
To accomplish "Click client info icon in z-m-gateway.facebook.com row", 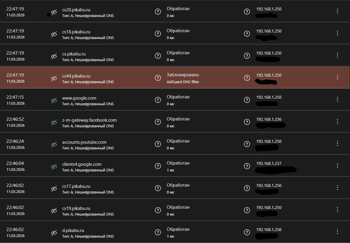I will pyautogui.click(x=246, y=122).
